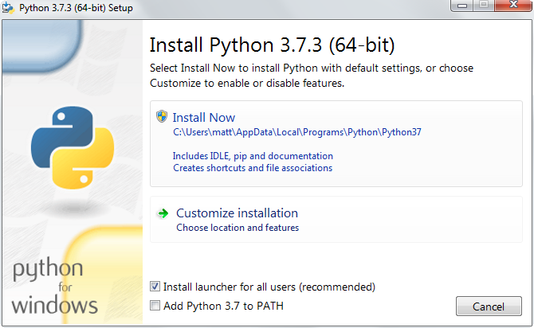
Task: Click the default install path under Install Now
Action: (x=296, y=132)
